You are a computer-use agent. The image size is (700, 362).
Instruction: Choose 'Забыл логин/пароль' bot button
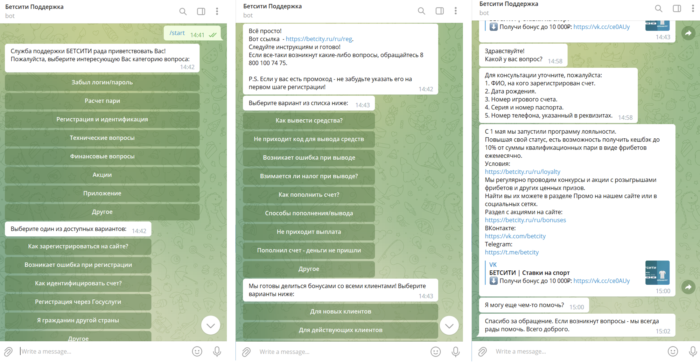click(102, 82)
